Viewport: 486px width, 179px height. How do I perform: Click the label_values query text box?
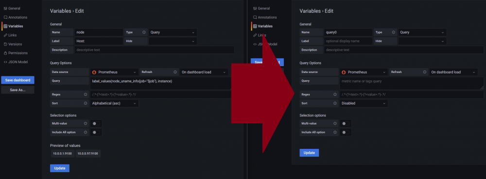[161, 83]
